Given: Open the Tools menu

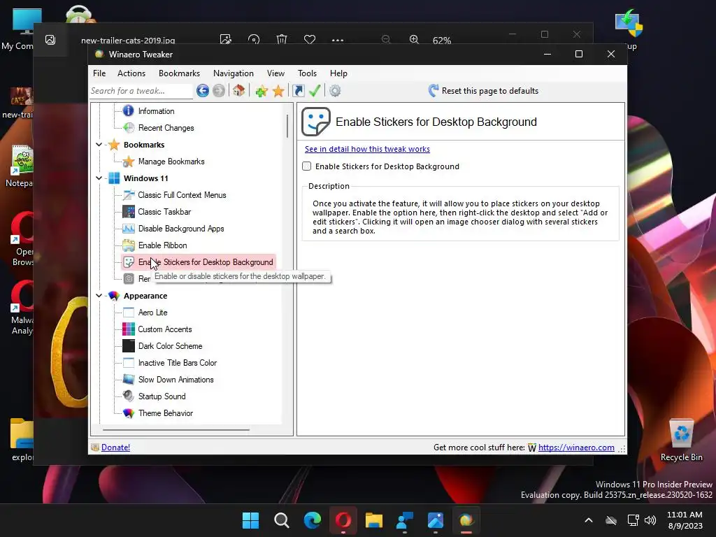Looking at the screenshot, I should click(x=308, y=73).
